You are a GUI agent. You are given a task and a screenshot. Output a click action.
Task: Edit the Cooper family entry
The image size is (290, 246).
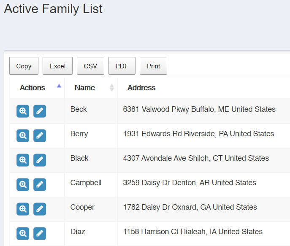pos(40,209)
